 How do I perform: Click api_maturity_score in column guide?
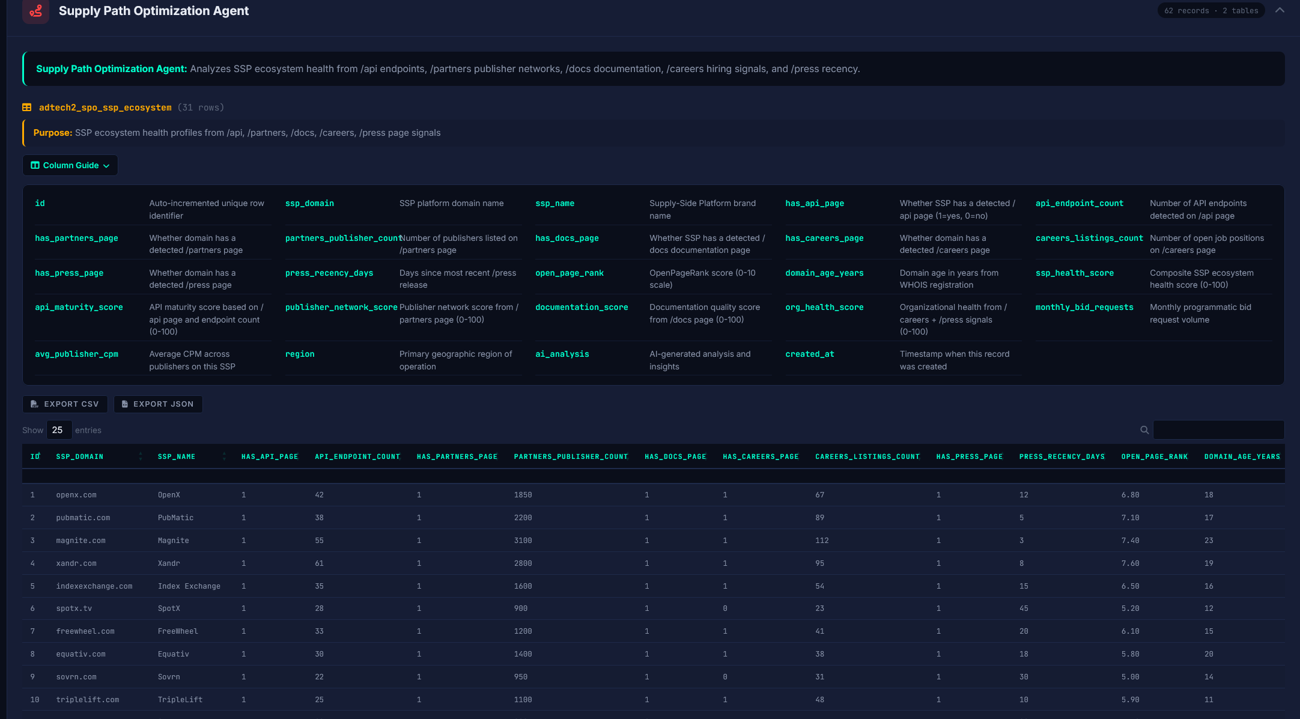[79, 308]
